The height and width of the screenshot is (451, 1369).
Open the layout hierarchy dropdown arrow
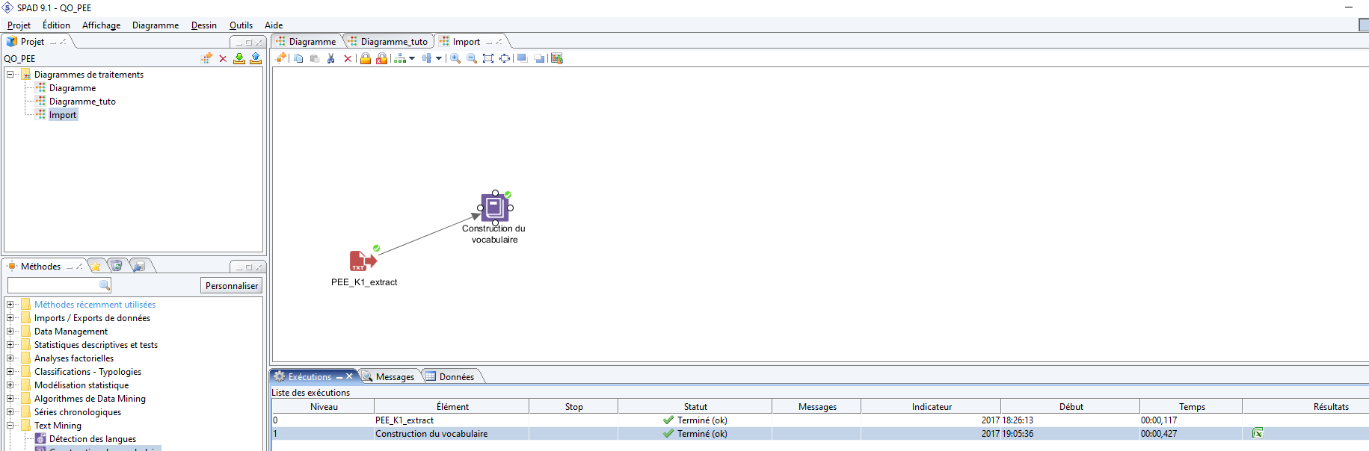412,58
